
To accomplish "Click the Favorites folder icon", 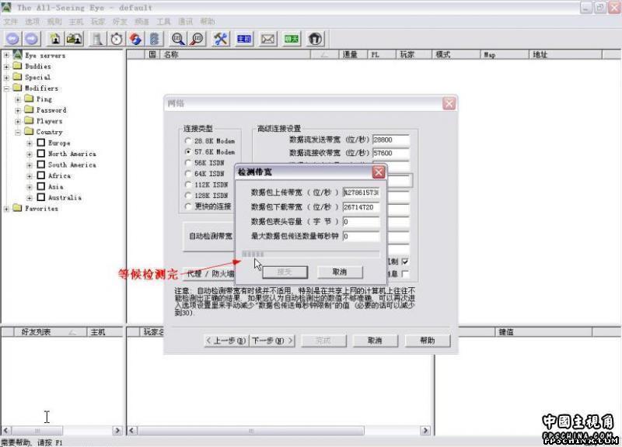I will tap(17, 208).
